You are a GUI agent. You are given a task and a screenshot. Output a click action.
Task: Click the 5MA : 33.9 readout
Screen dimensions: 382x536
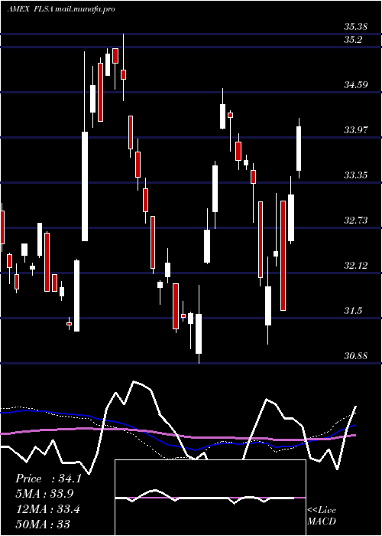[44, 493]
